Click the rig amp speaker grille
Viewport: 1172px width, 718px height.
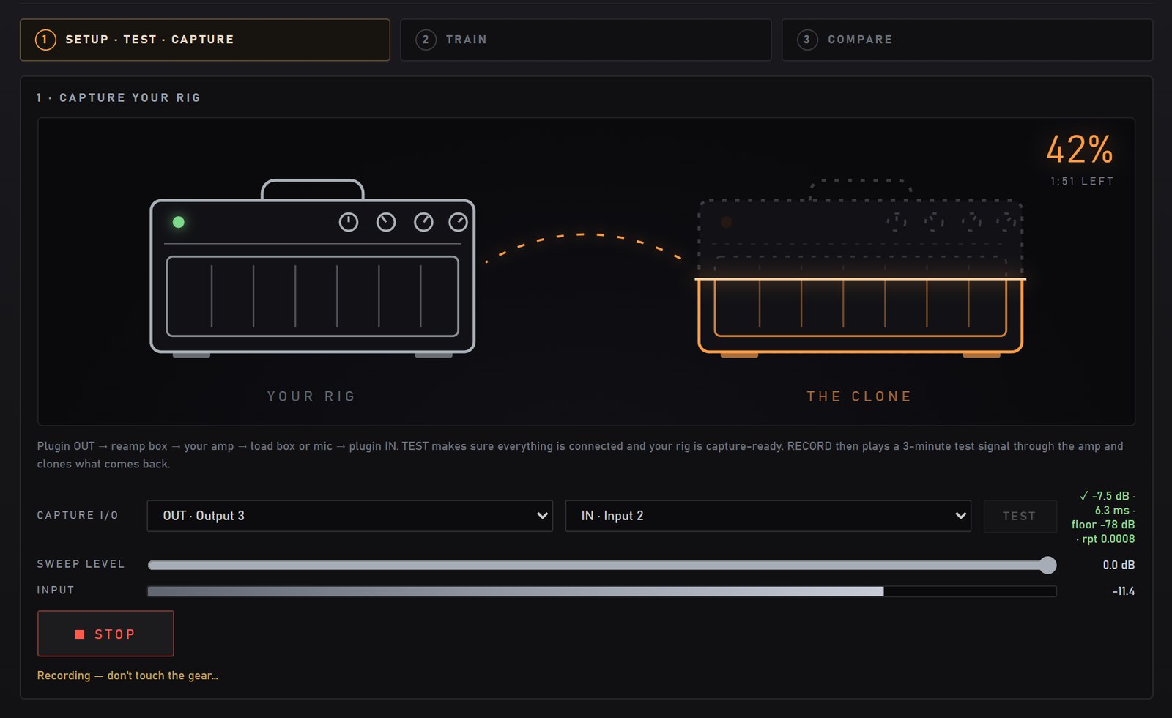point(313,296)
